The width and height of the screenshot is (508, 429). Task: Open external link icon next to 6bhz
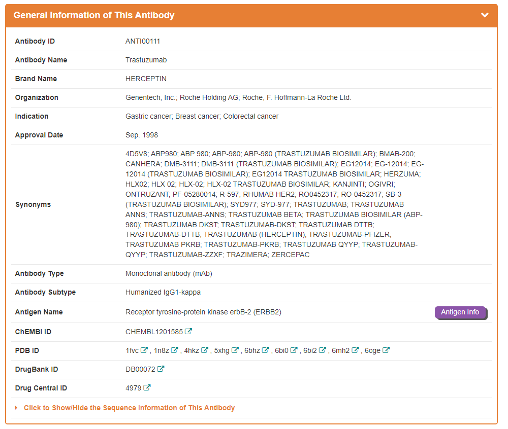(x=265, y=350)
